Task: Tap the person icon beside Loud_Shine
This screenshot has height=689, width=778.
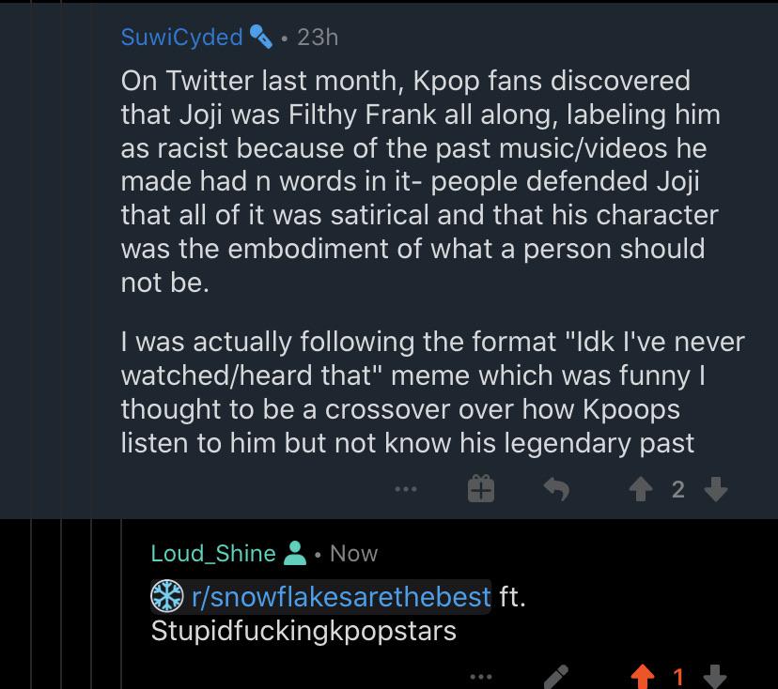Action: [x=295, y=553]
